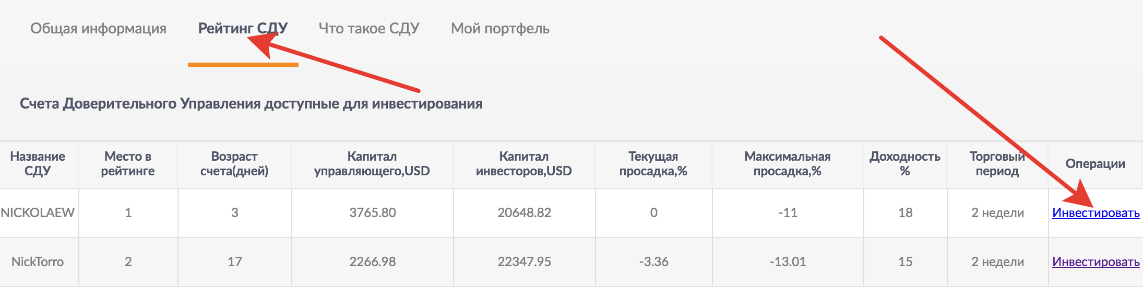Click the section heading about Счета Доверительного Управления

251,104
